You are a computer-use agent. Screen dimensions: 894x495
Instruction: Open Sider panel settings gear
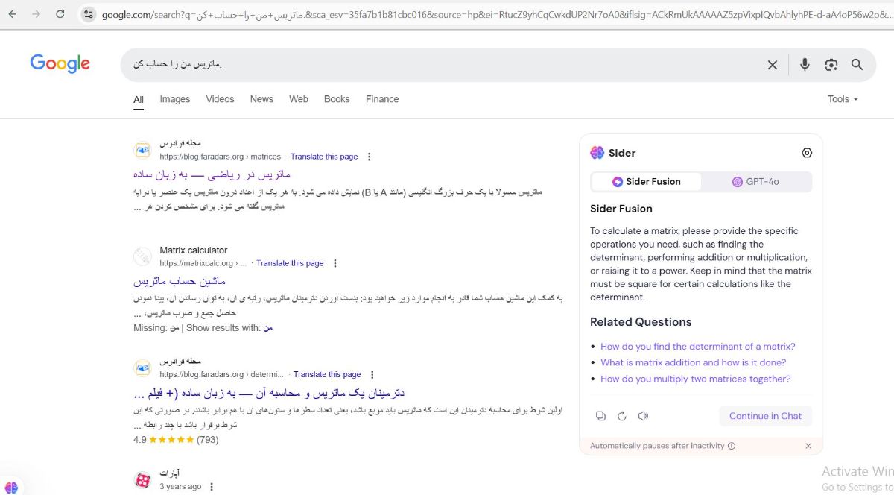807,152
